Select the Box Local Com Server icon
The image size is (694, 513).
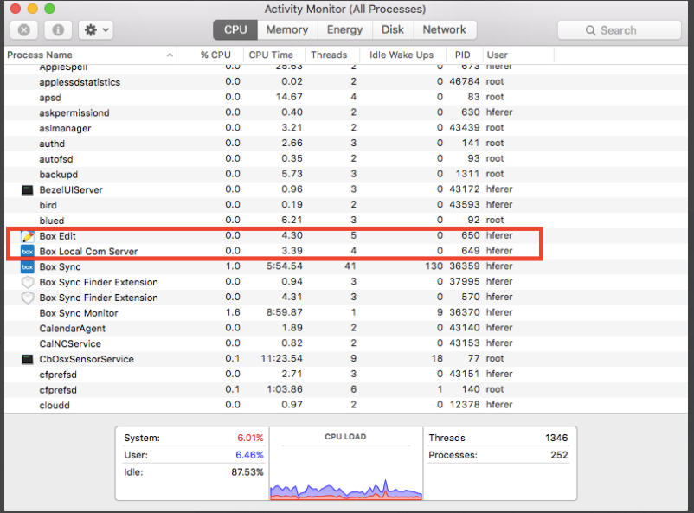(28, 252)
